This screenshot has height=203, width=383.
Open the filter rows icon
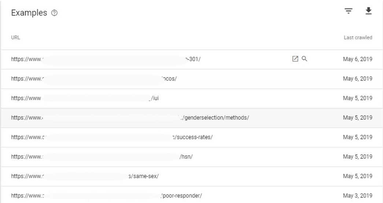click(x=348, y=11)
